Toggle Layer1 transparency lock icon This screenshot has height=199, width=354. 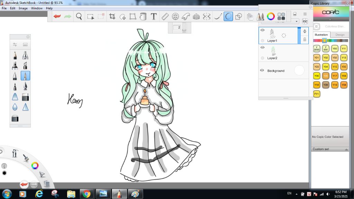point(305,40)
